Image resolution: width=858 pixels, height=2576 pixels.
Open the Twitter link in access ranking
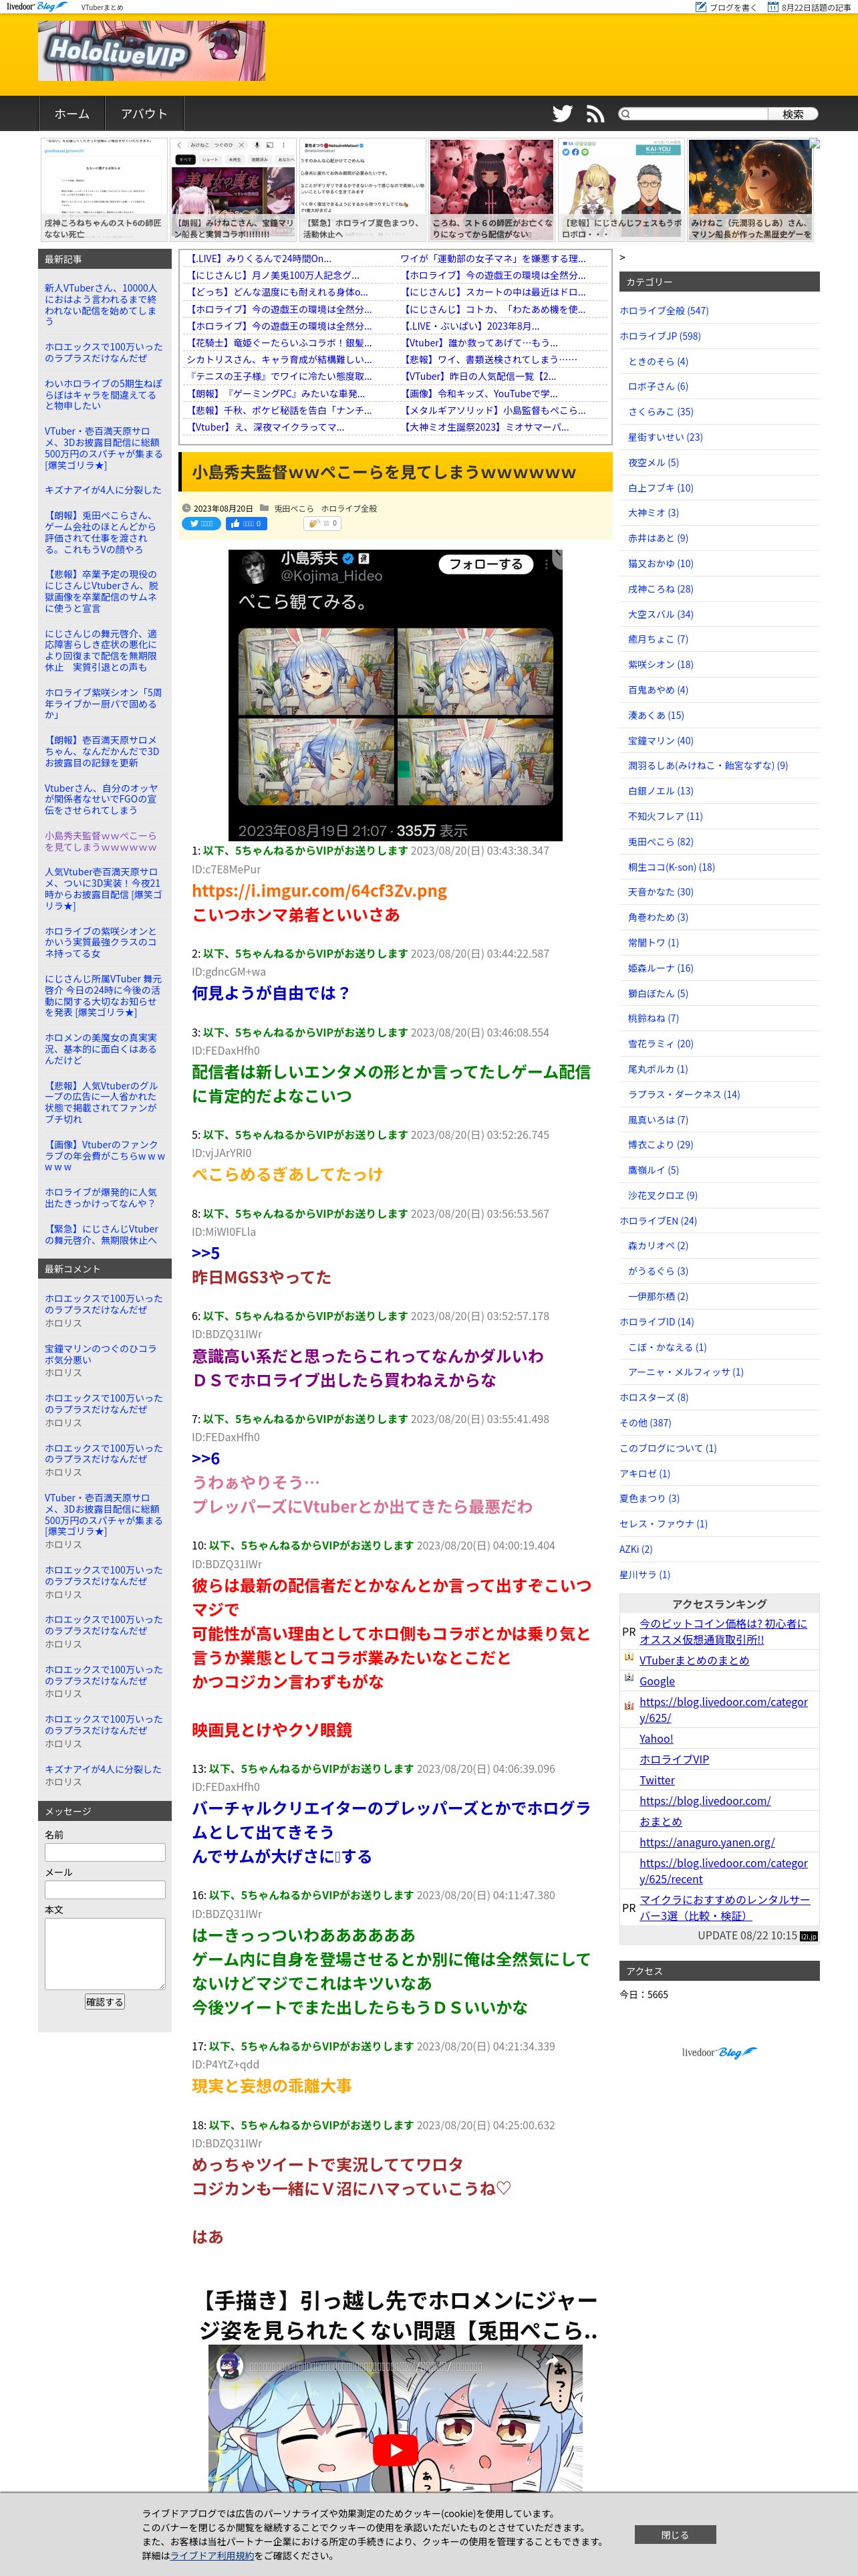point(658,1780)
